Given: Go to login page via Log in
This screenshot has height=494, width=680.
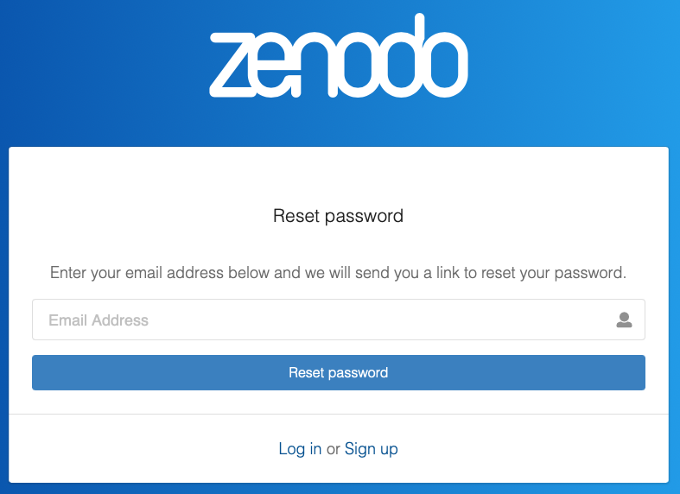Looking at the screenshot, I should pyautogui.click(x=300, y=449).
